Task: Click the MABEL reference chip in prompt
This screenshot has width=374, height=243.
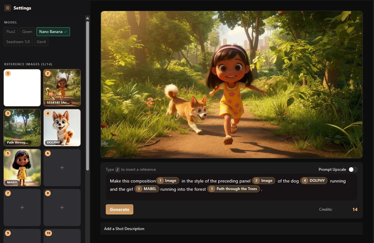Action: coord(147,189)
